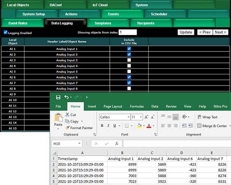Image resolution: width=231 pixels, height=185 pixels.
Task: Open the undo history dropdown arrow
Action: pos(71,97)
